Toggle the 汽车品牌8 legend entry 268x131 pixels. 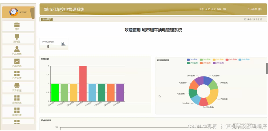[218, 63]
